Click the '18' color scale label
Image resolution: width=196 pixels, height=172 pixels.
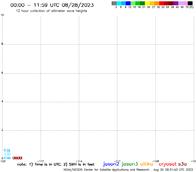click(x=139, y=7)
